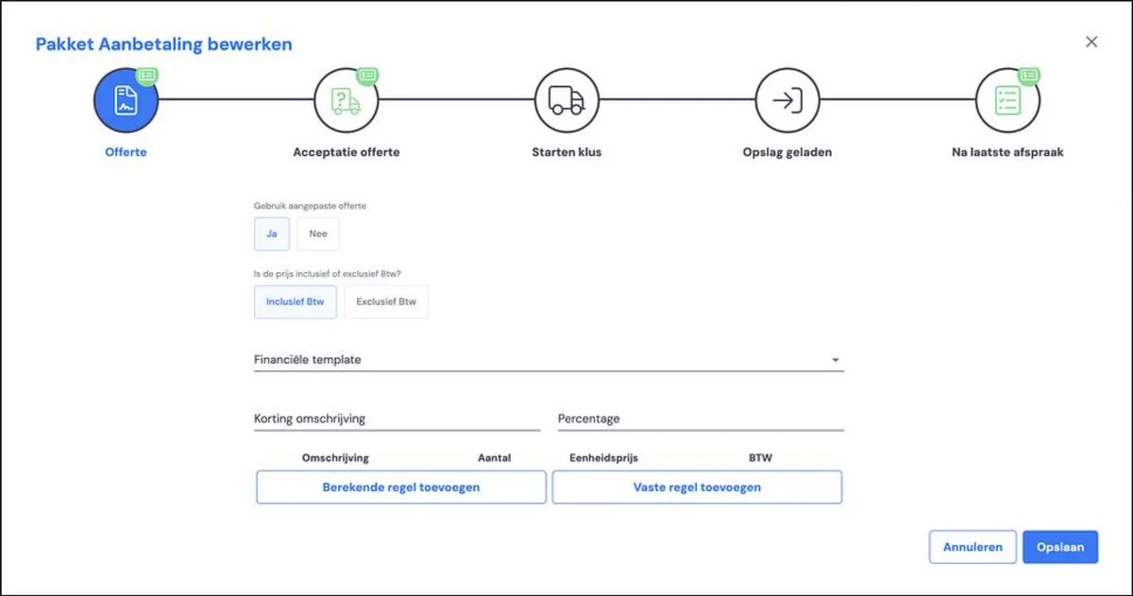
Task: Open the Na laatste afspraak checklist icon
Action: click(x=1007, y=100)
